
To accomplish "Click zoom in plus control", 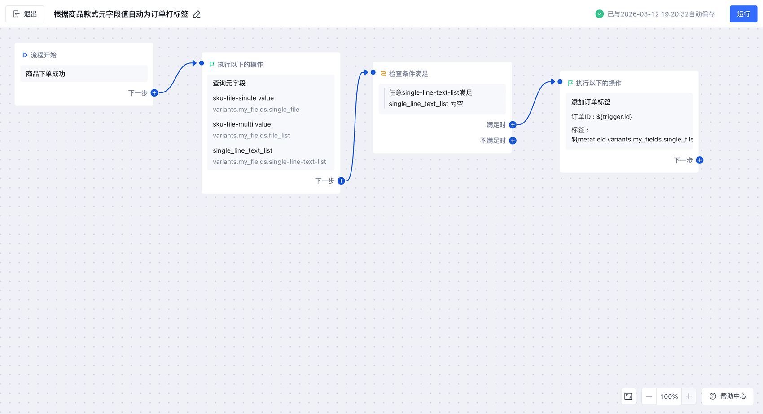I will [x=688, y=396].
